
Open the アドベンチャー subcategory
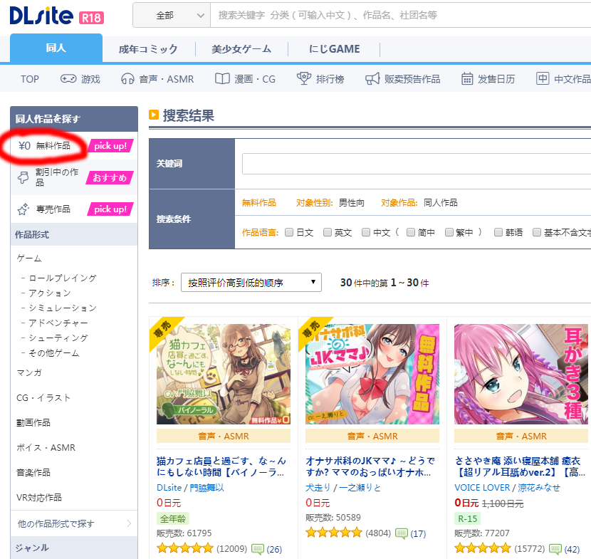pyautogui.click(x=58, y=323)
